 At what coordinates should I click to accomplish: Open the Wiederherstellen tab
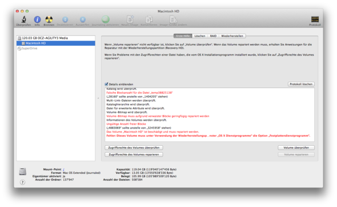click(232, 36)
